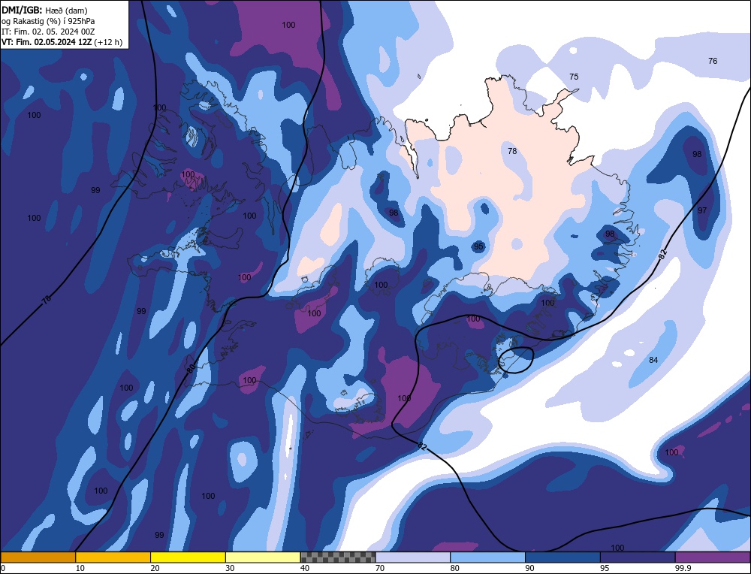Click the humidity value '75' on the map
The image size is (751, 574).
574,77
